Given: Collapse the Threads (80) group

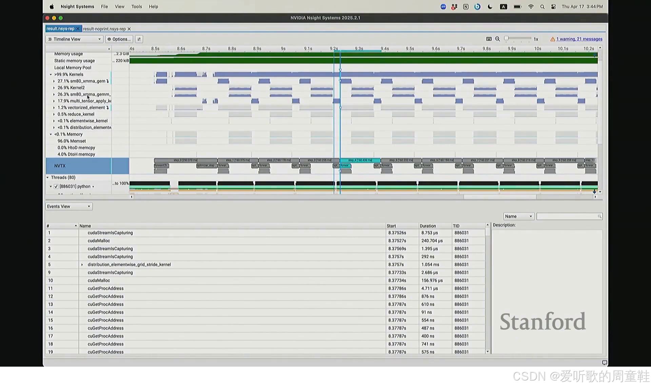Looking at the screenshot, I should [48, 178].
